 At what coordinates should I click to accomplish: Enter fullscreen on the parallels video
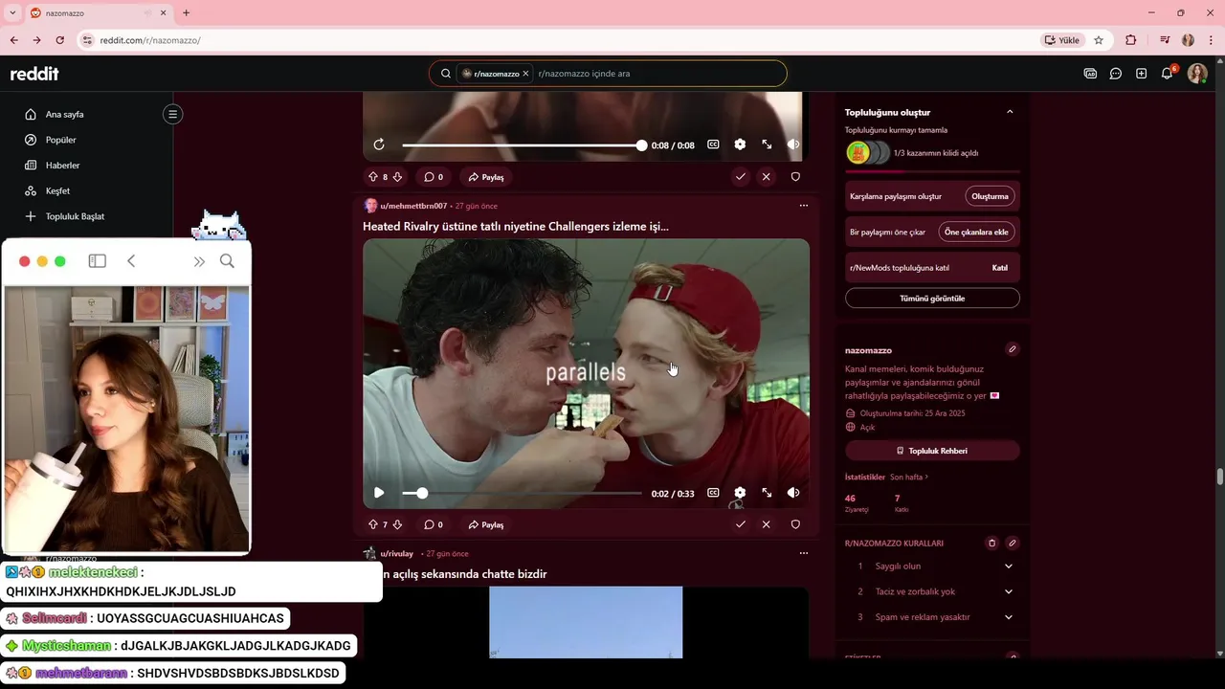pyautogui.click(x=767, y=493)
